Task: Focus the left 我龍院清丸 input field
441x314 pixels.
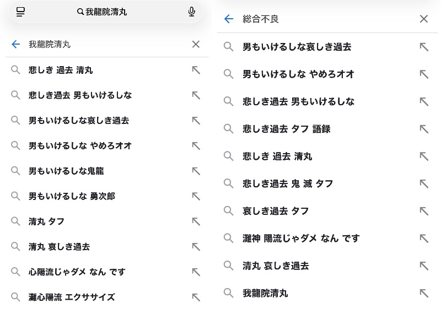Action: 105,44
